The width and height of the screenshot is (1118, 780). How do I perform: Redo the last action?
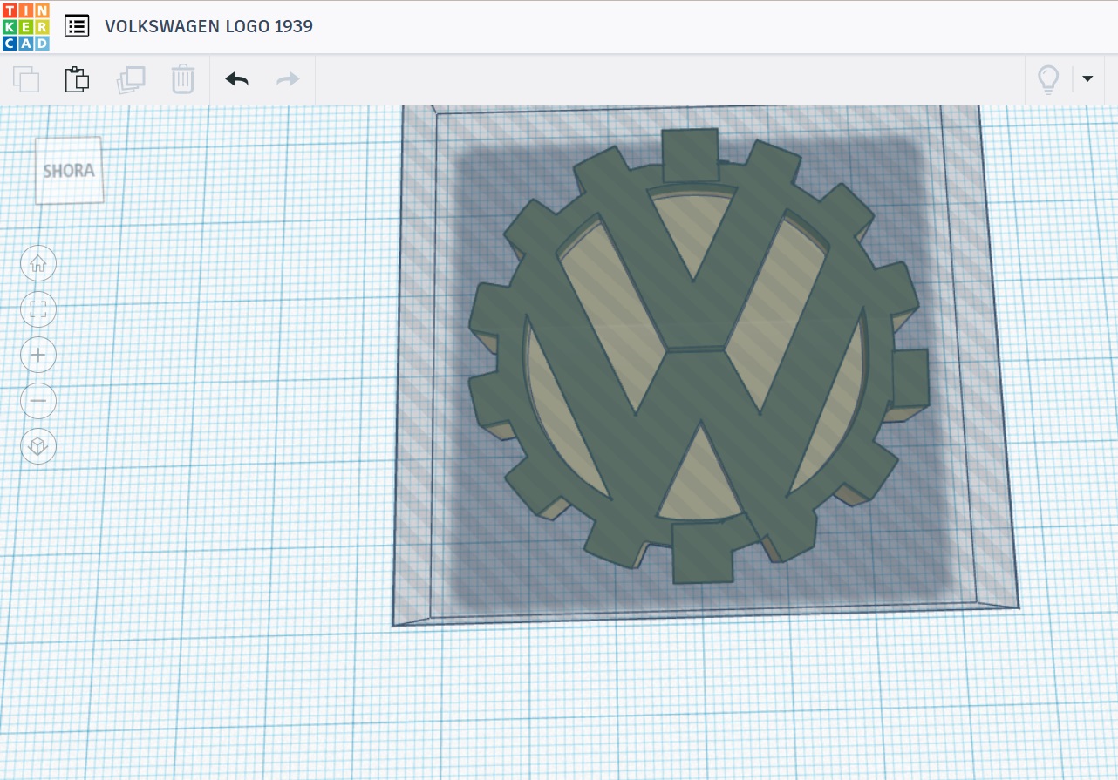pyautogui.click(x=287, y=78)
